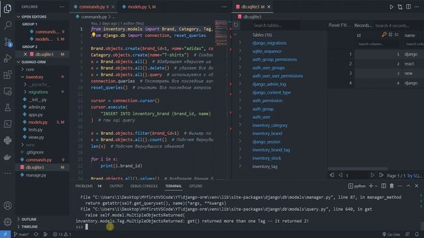This screenshot has width=424, height=238.
Task: Close the db.sqlite3 tab
Action: click(269, 7)
